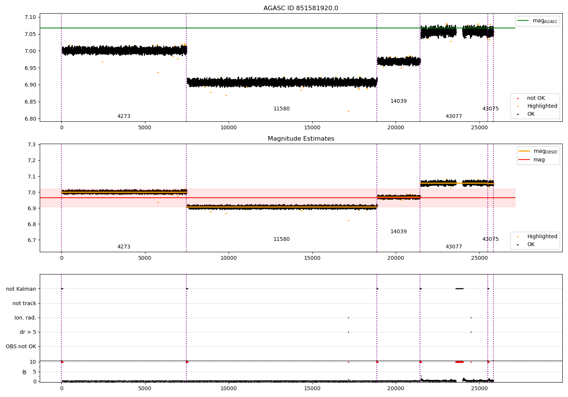Click x-axis tick 20000 under AGASC plot
568x397 pixels.
pyautogui.click(x=396, y=128)
